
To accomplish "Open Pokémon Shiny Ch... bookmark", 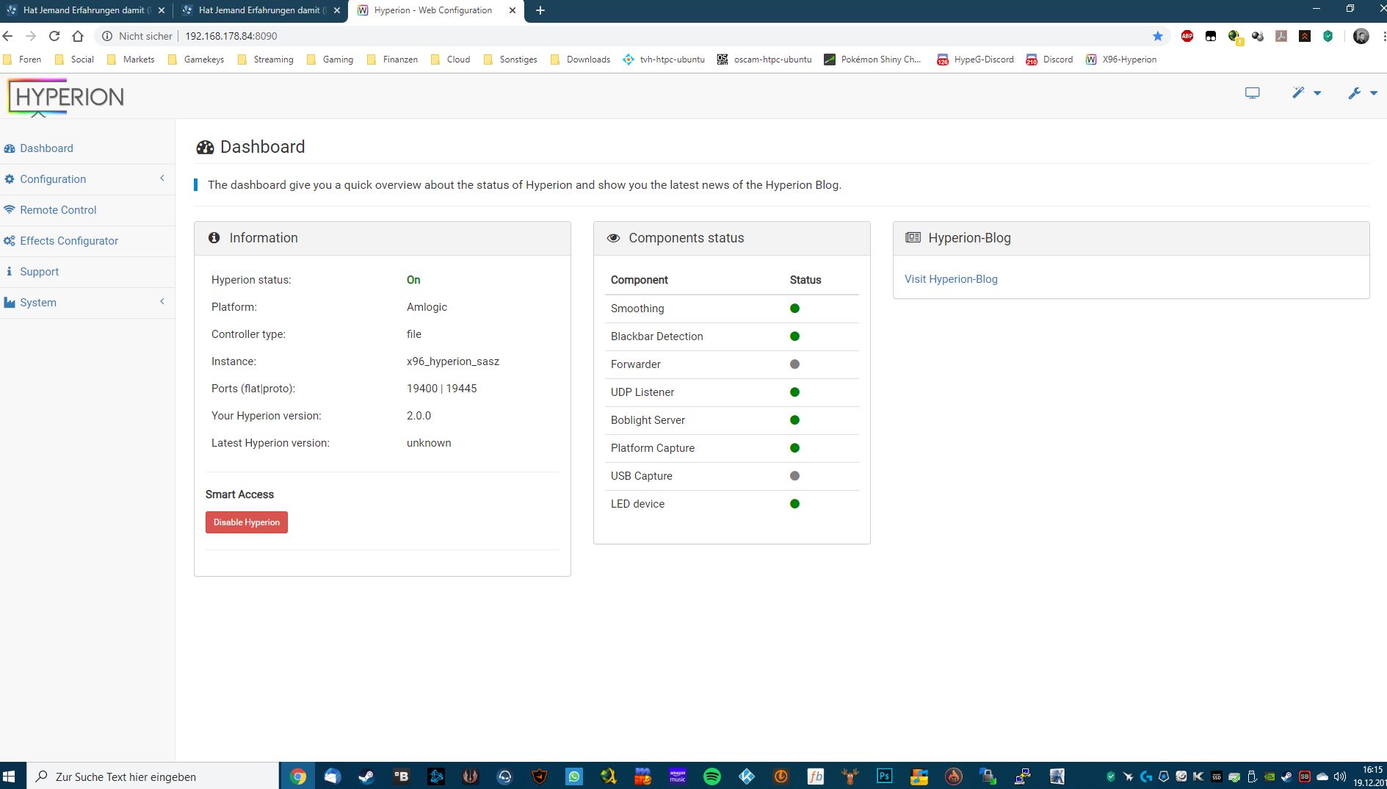I will pos(872,60).
